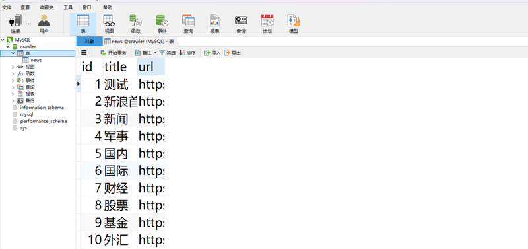Select the performance_schema database
528x249 pixels.
click(x=44, y=121)
